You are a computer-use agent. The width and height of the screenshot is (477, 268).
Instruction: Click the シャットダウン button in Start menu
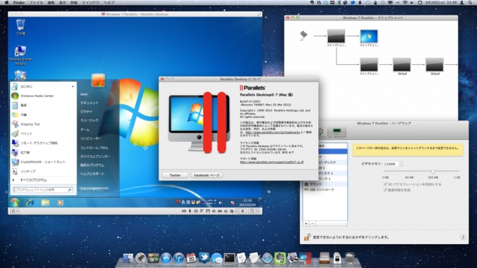click(91, 190)
